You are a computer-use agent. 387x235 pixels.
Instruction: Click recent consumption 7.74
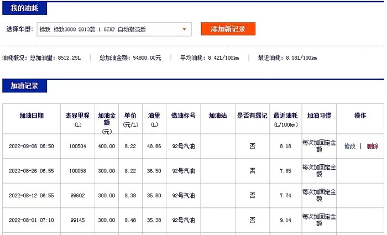286,196
